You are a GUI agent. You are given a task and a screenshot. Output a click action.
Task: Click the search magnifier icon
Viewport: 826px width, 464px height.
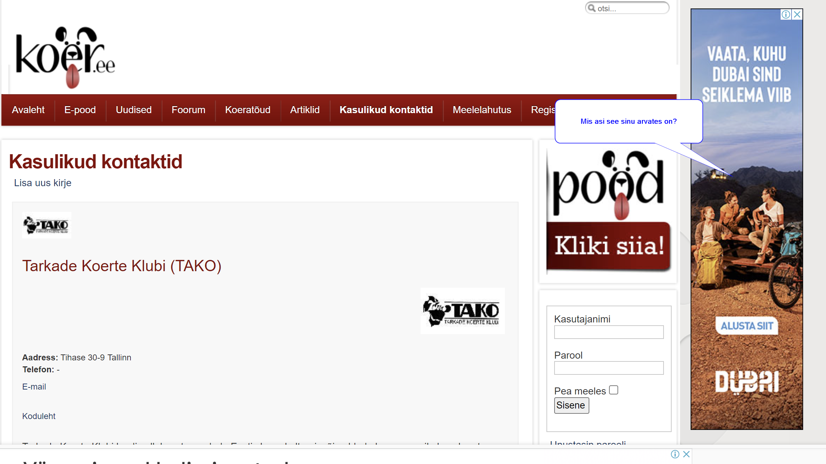592,8
